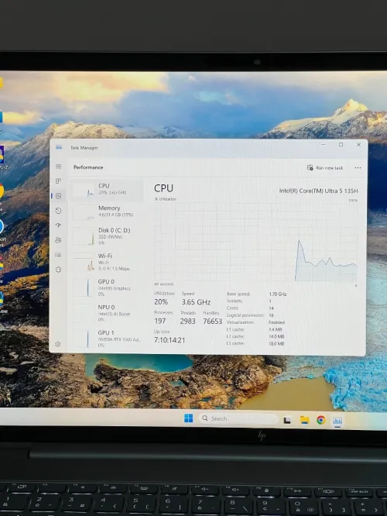Screen dimensions: 387x516
Task: Open Task View from the taskbar
Action: click(287, 420)
